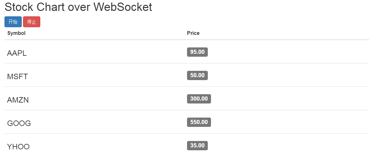Image resolution: width=383 pixels, height=157 pixels.
Task: Click the price badge for Apple stock
Action: (x=197, y=52)
